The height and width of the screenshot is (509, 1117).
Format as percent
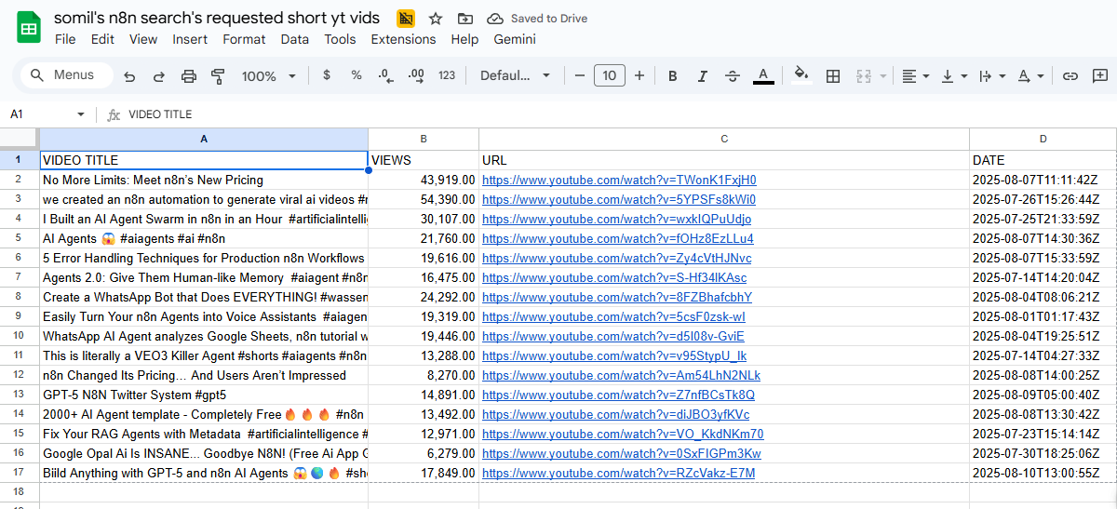pos(357,75)
